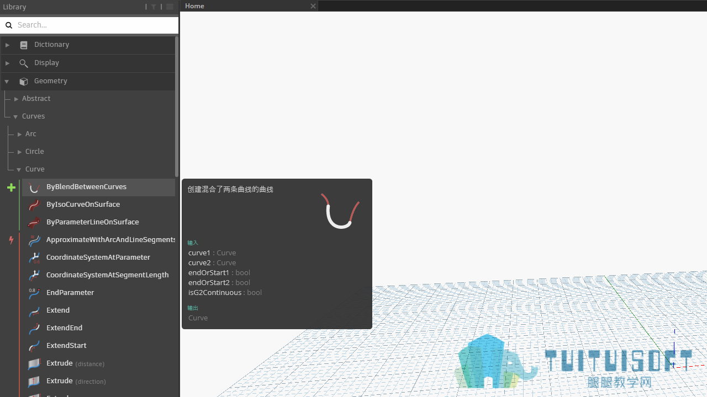
Task: Expand the Arc group arrow
Action: point(19,134)
